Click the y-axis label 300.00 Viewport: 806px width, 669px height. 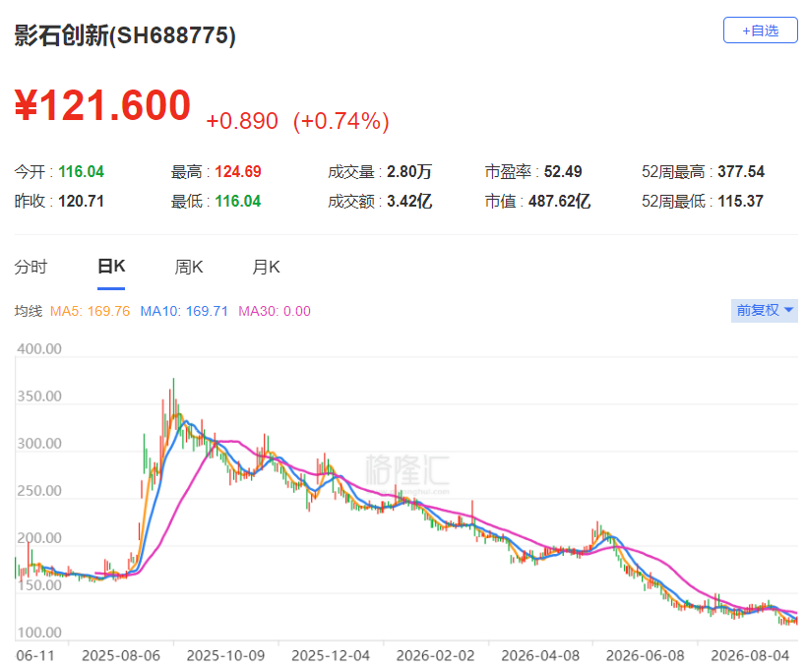point(39,444)
